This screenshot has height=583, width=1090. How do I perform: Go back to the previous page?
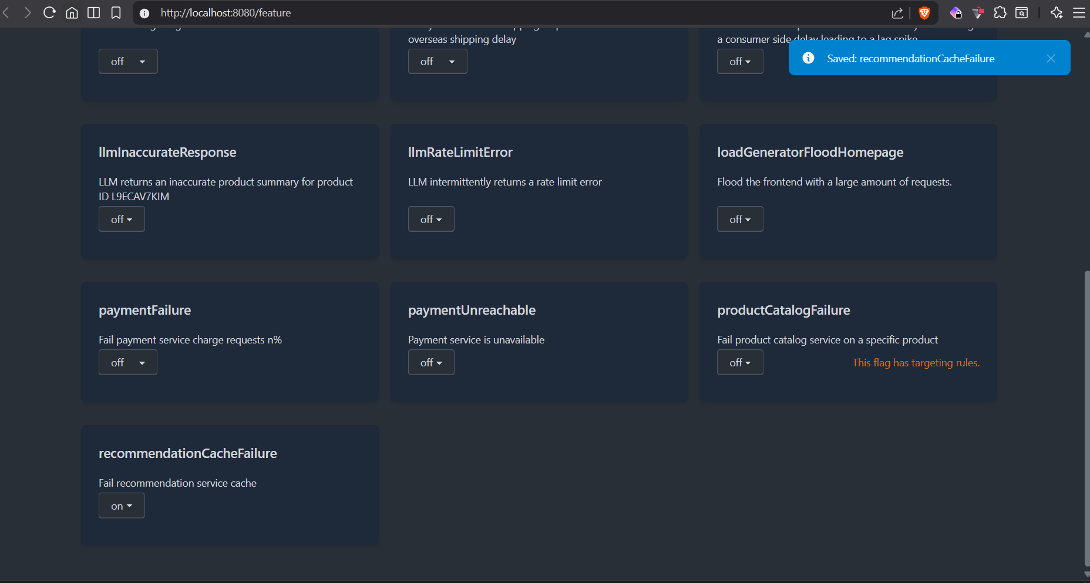point(6,13)
